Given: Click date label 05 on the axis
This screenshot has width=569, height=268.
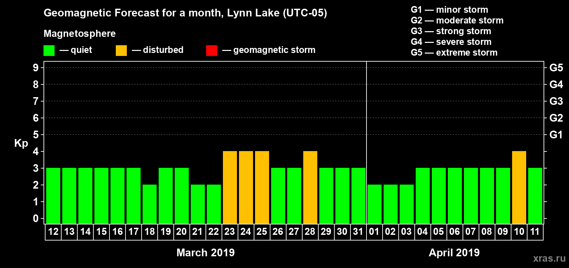Looking at the screenshot, I should pos(438,231).
